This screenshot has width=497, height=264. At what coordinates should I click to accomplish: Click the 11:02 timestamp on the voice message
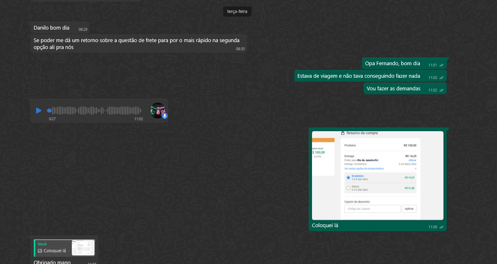point(139,119)
